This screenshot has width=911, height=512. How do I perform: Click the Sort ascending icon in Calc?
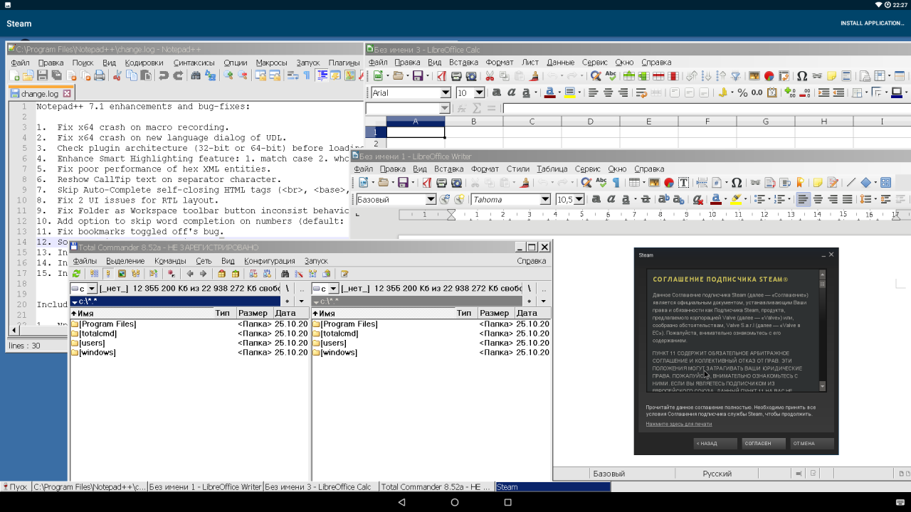(707, 75)
